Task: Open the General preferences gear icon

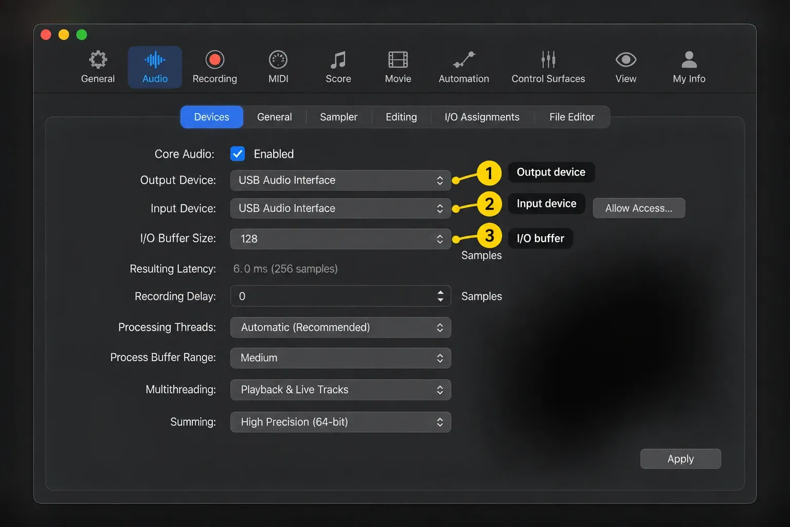Action: coord(98,60)
